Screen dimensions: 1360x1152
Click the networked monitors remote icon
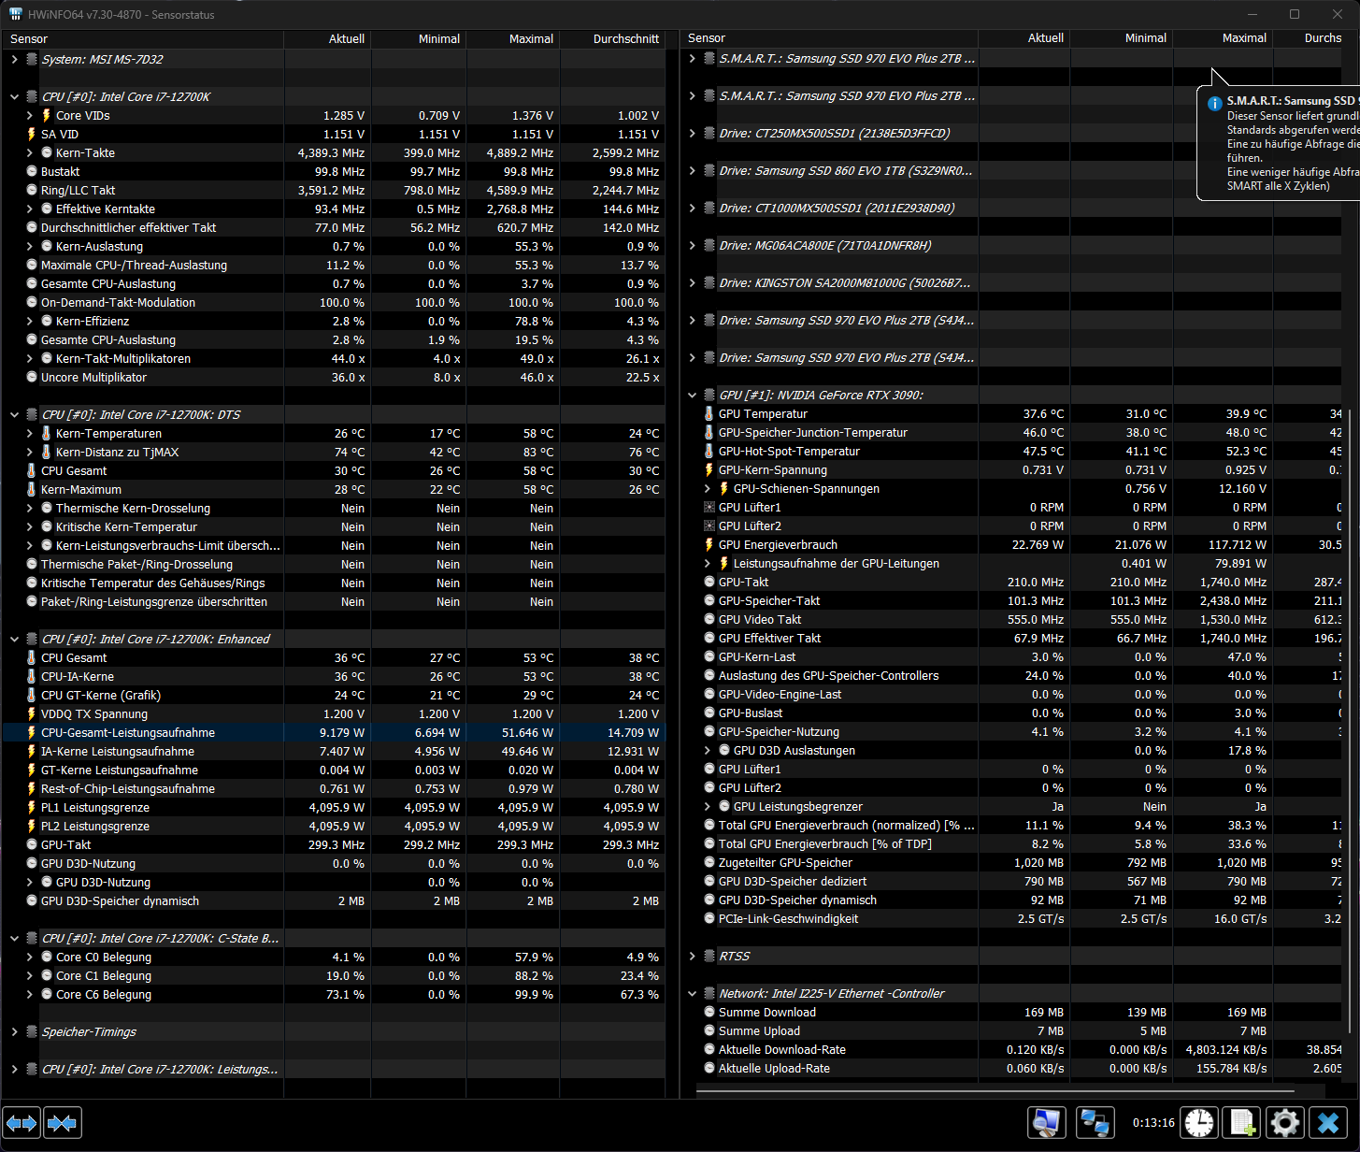1095,1122
